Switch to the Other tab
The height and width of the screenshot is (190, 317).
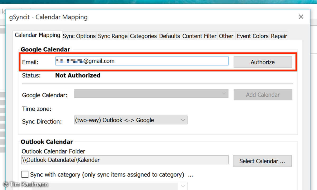226,36
